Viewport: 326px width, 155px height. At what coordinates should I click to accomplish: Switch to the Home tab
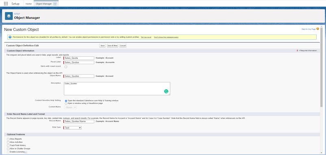(29, 4)
